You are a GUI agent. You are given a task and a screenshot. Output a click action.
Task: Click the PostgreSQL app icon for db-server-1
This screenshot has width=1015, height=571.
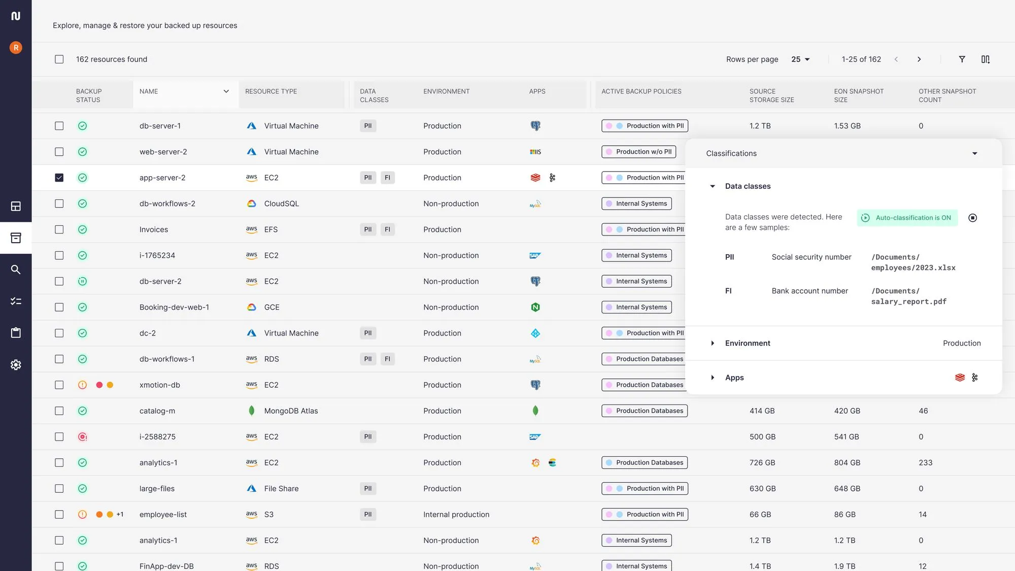coord(535,126)
